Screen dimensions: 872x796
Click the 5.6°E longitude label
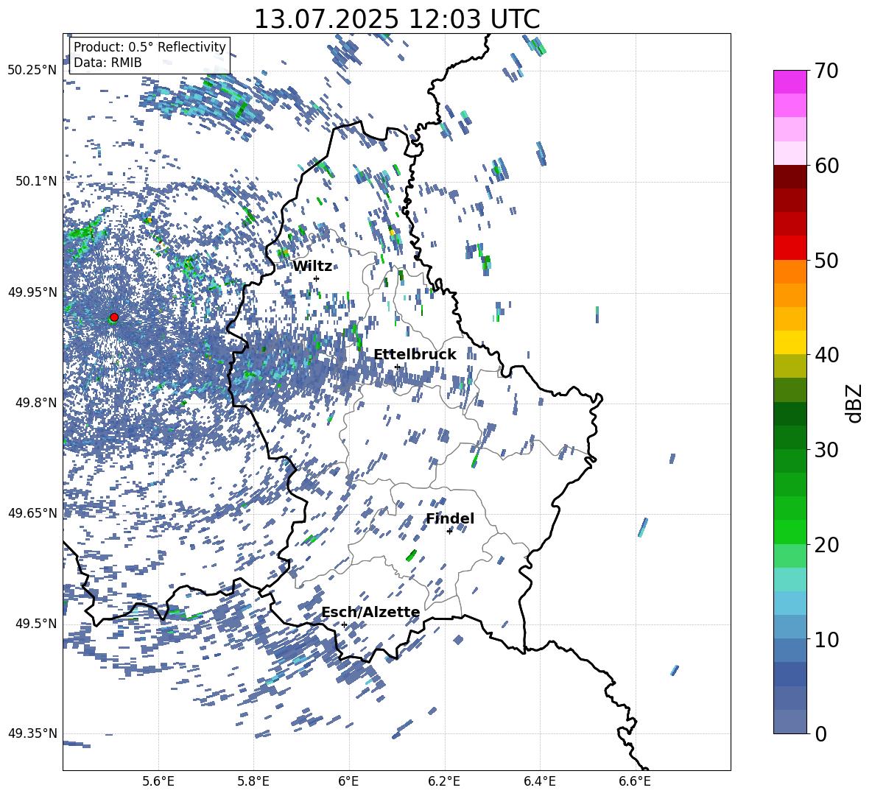click(x=158, y=782)
